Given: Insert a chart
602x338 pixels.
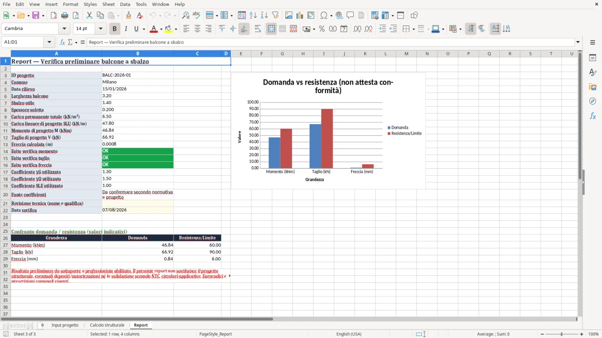Looking at the screenshot, I should coord(300,16).
